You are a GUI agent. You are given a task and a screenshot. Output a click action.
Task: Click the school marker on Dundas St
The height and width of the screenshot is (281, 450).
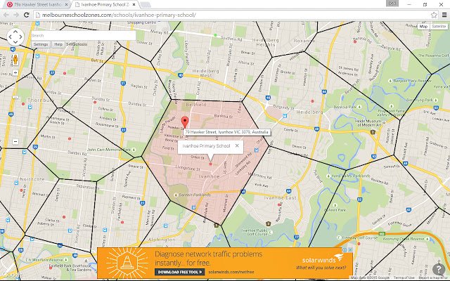tap(95, 102)
